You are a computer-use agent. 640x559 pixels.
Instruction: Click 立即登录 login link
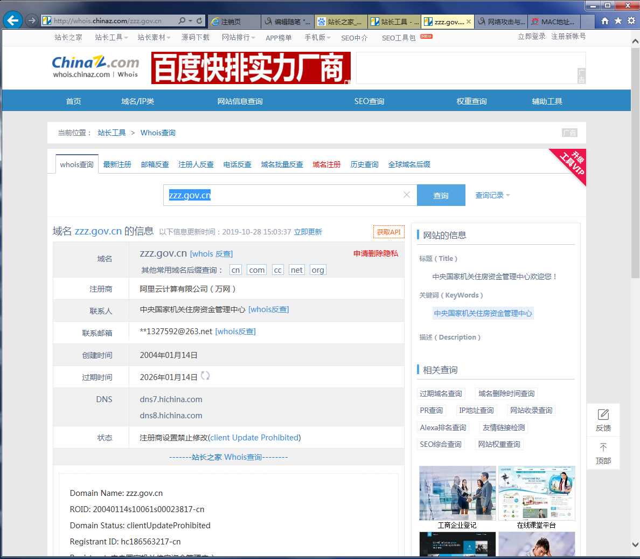pos(531,36)
